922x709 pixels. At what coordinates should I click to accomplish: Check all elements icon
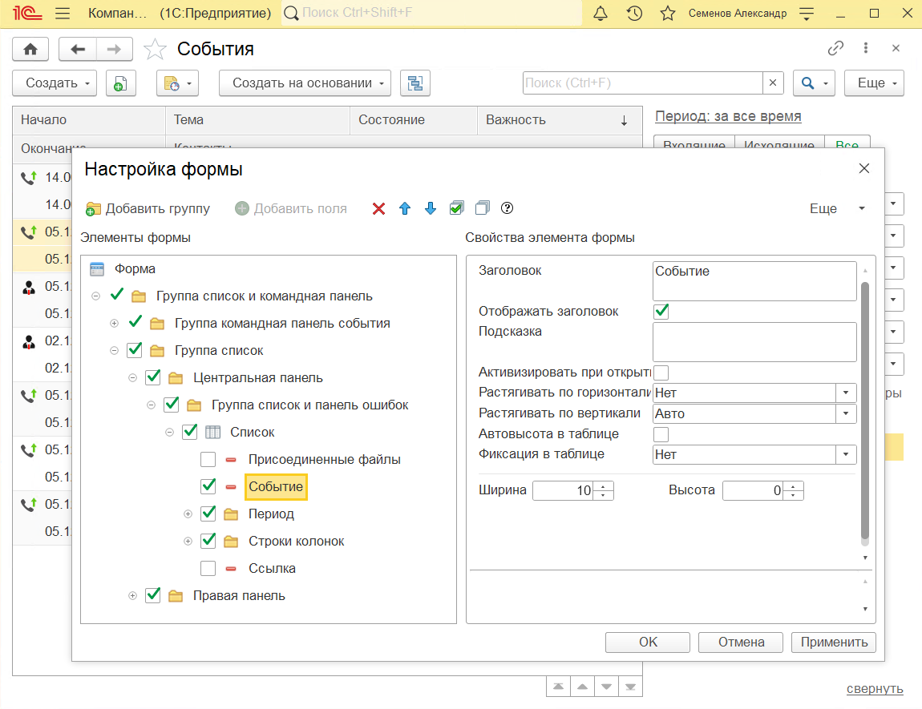point(456,208)
